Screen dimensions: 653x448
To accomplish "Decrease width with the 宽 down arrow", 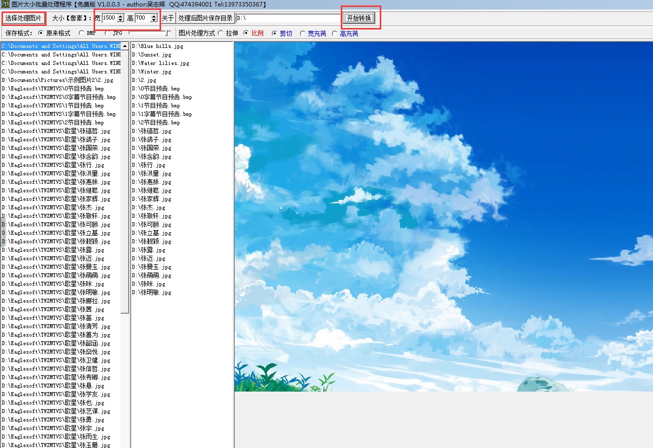I will [120, 20].
